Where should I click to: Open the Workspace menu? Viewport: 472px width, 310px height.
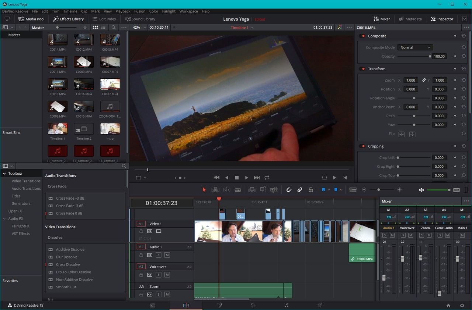[x=188, y=11]
